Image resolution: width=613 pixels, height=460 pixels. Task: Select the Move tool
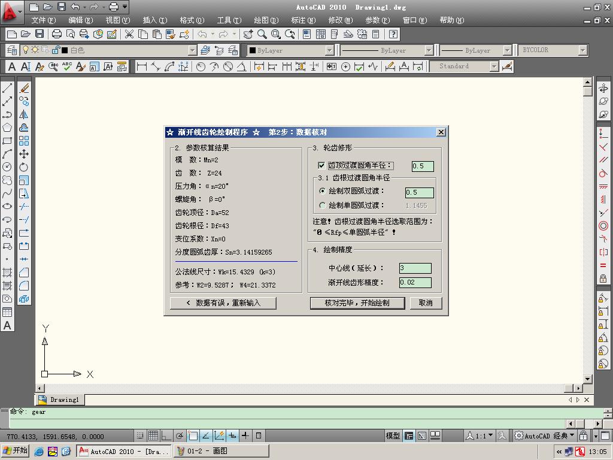point(24,154)
